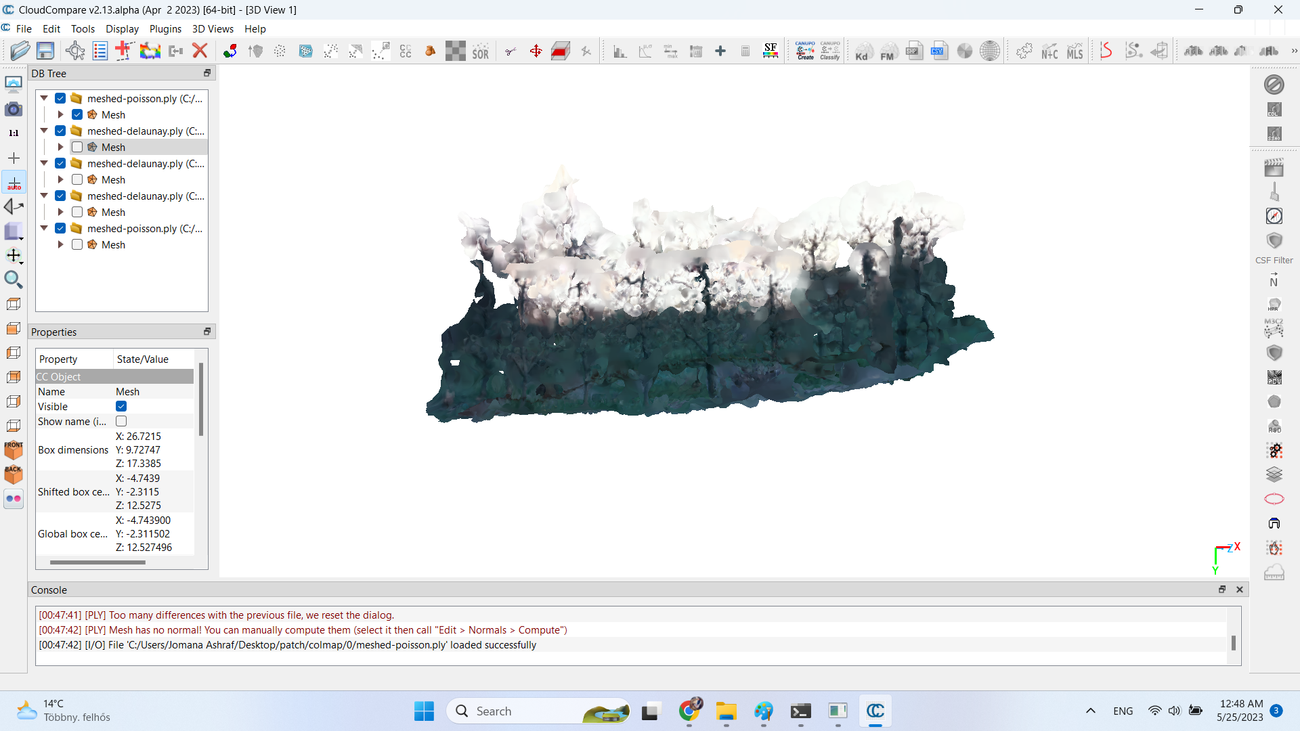Viewport: 1300px width, 731px height.
Task: Open the Plugins menu
Action: pos(165,29)
